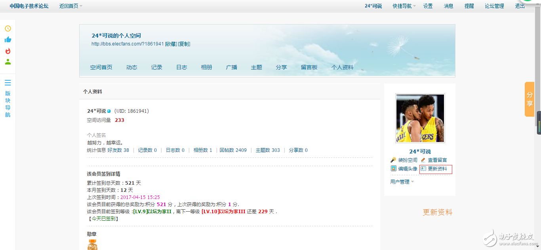The image size is (541, 250).
Task: Open the 记录 tab
Action: (x=156, y=67)
